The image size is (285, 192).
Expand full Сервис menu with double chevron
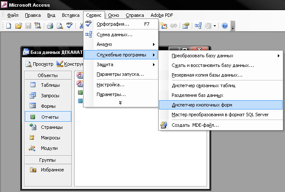120,103
